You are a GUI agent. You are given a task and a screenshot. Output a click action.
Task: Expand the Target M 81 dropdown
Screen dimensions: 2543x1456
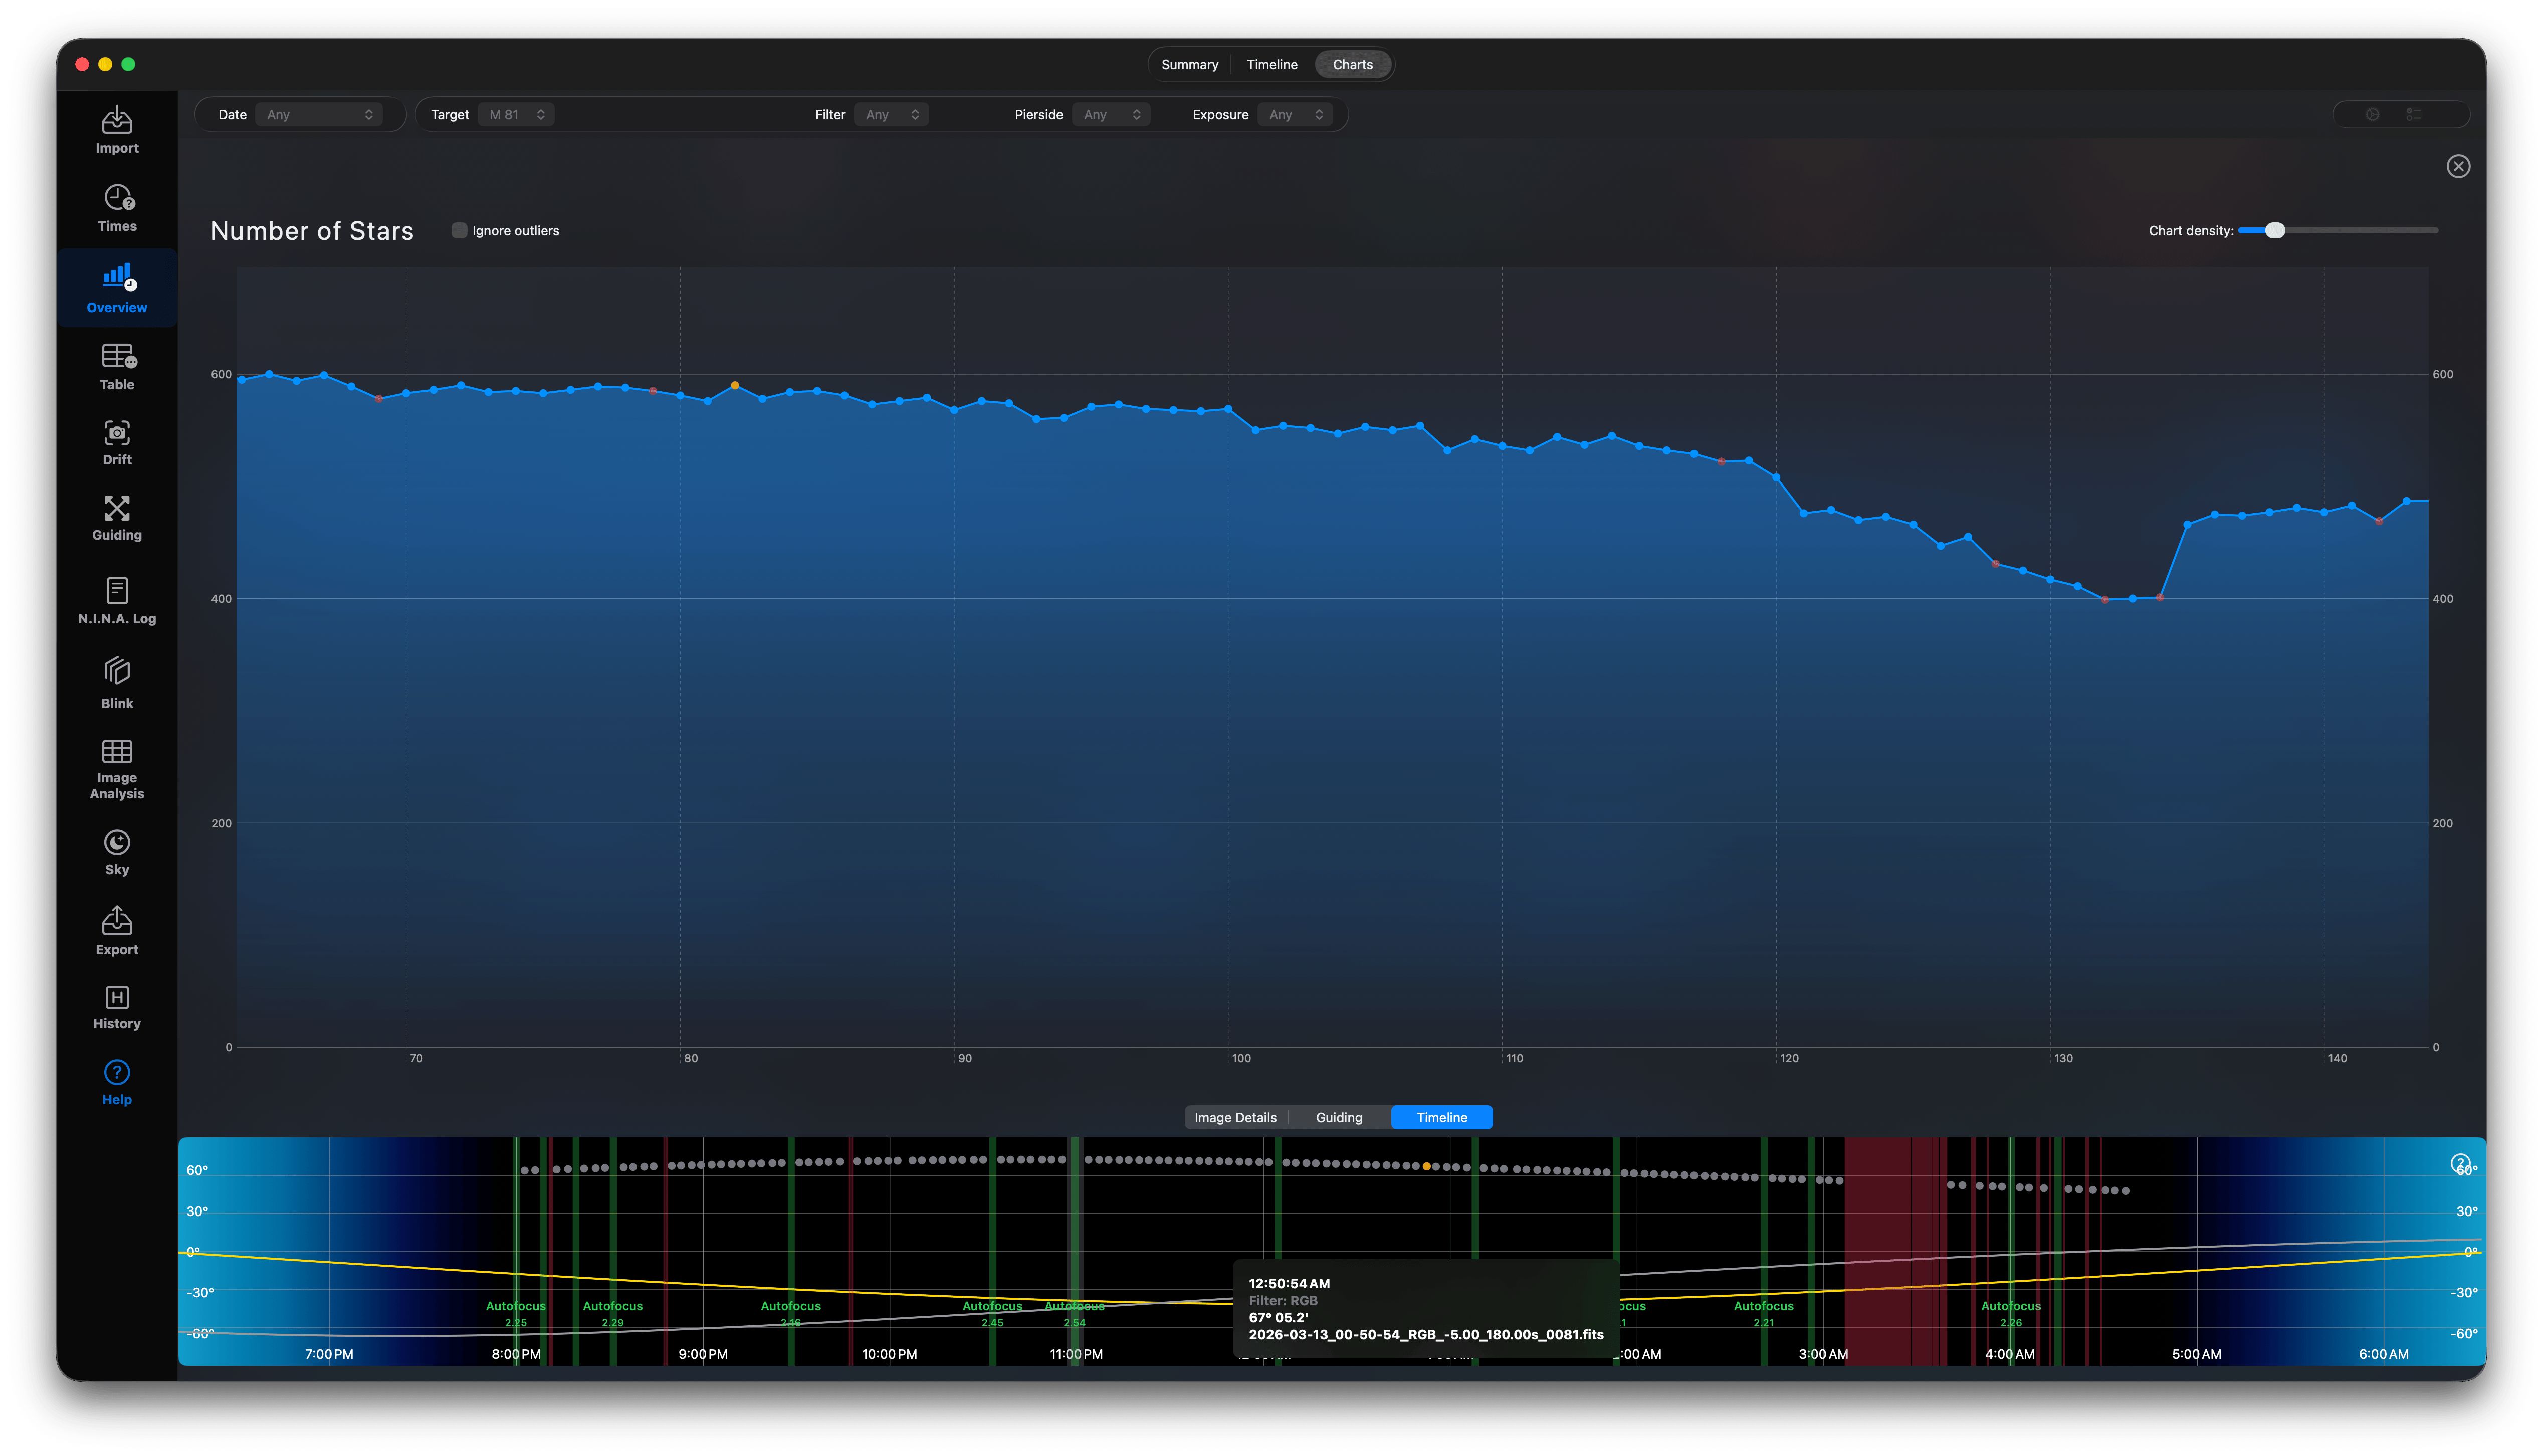516,114
